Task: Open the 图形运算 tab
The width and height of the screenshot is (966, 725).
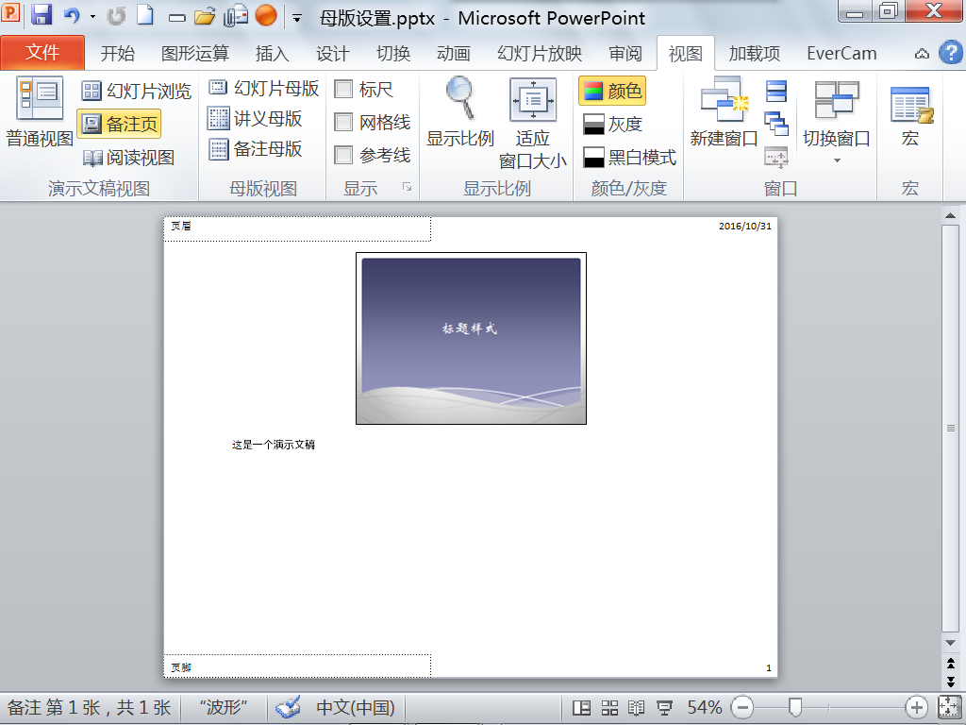Action: click(194, 54)
